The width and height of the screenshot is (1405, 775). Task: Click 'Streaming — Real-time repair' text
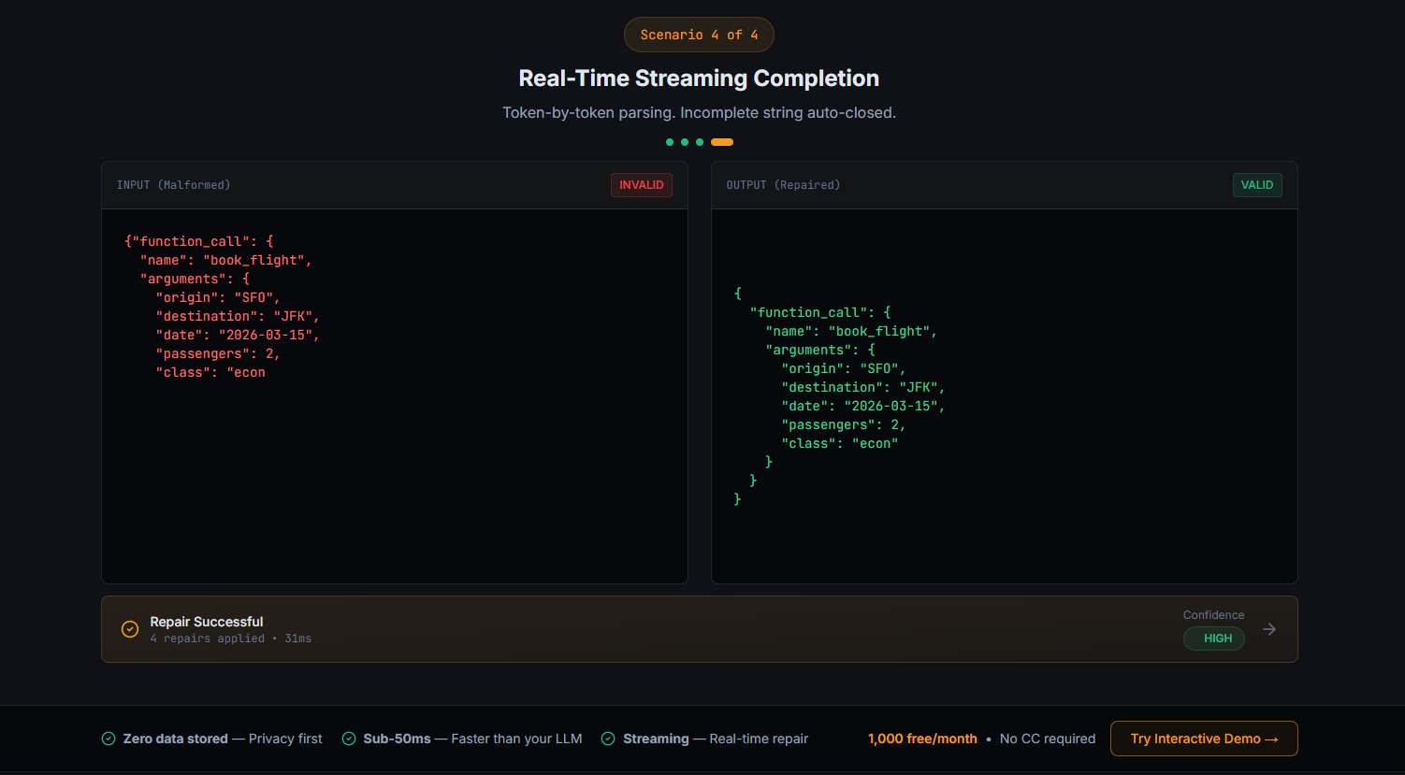716,739
